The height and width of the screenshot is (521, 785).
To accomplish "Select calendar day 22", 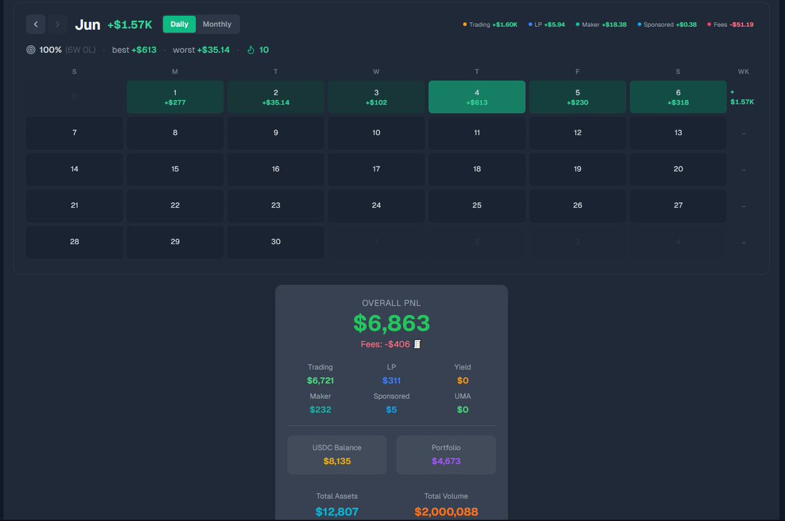I will [175, 205].
